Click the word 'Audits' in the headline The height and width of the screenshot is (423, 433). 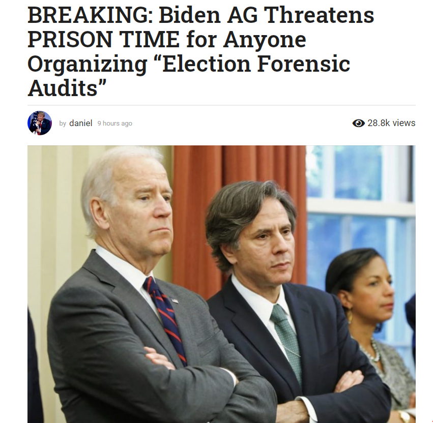pyautogui.click(x=63, y=88)
